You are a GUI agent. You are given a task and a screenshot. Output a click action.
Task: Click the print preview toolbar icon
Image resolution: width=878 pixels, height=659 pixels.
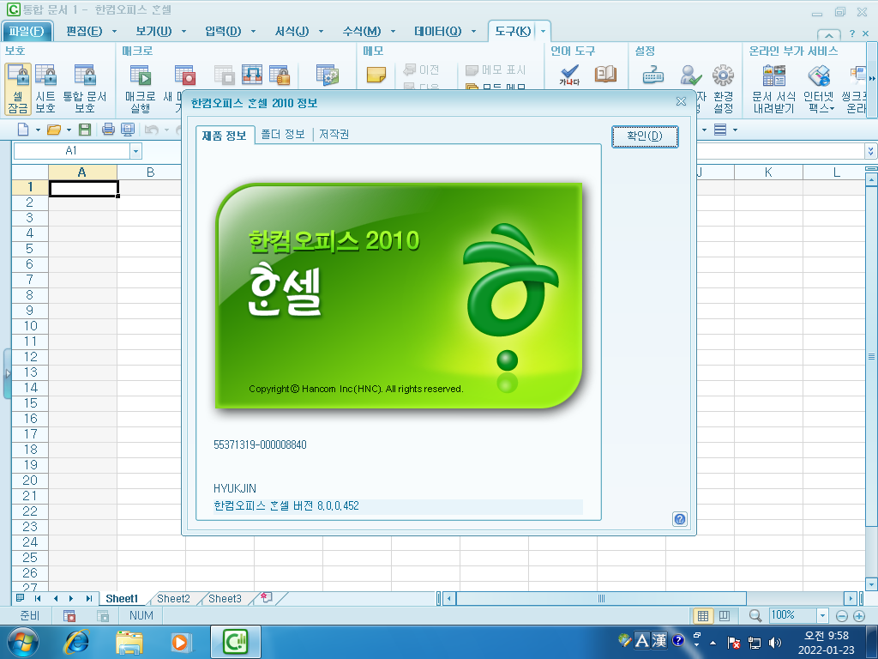click(128, 130)
